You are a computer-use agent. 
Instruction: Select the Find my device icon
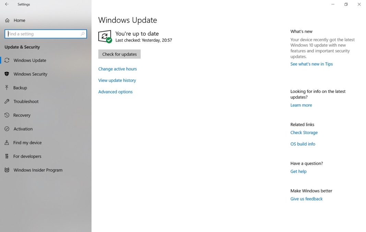7,142
